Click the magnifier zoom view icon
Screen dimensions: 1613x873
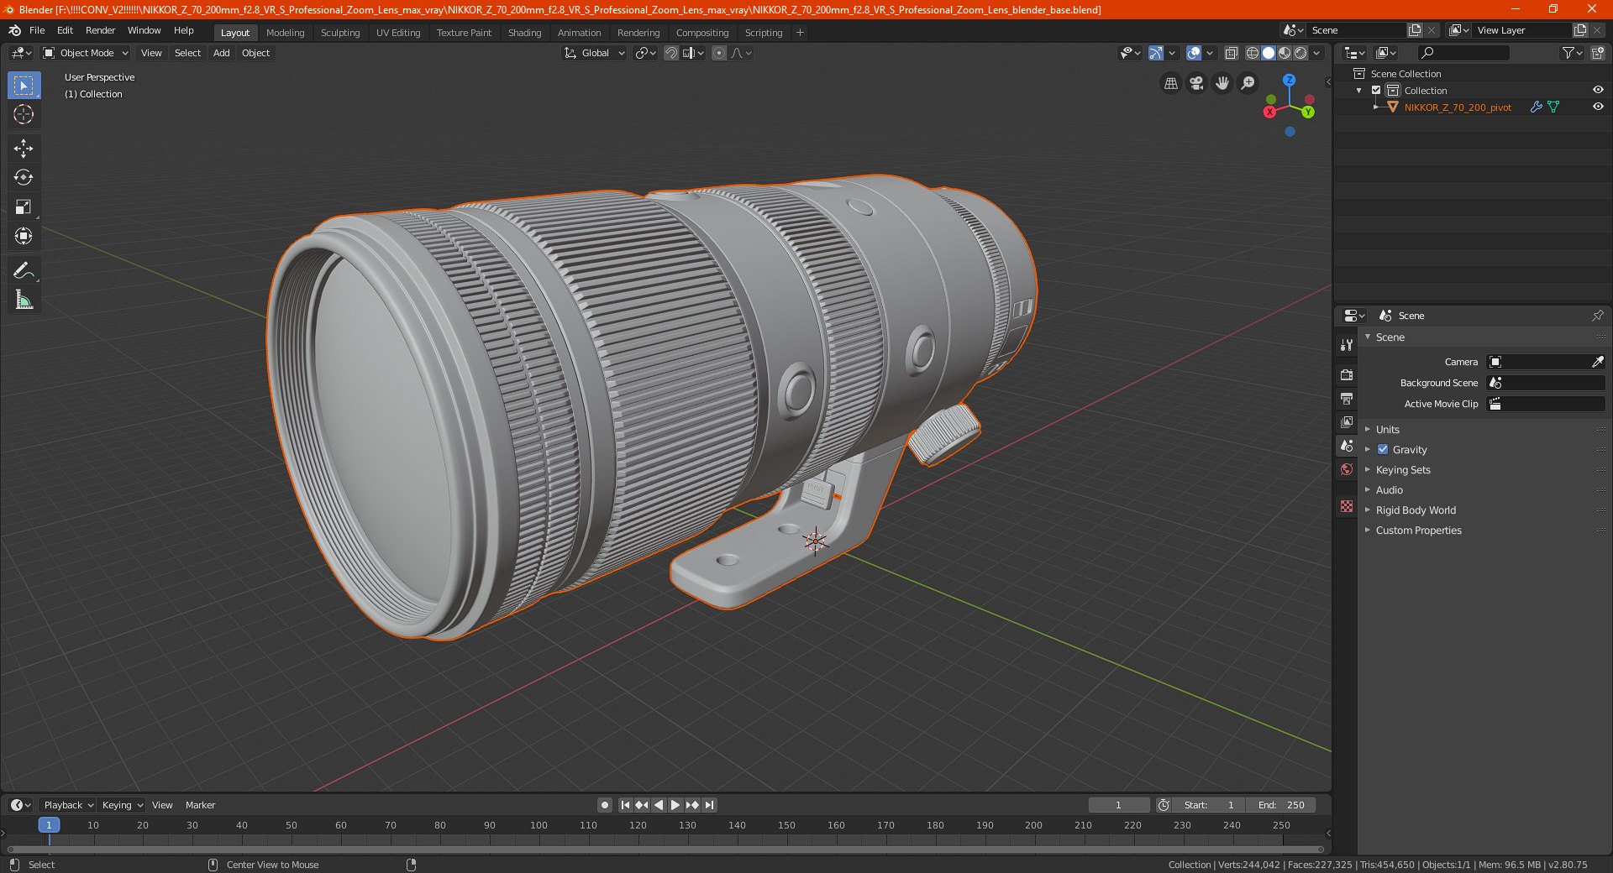1248,83
